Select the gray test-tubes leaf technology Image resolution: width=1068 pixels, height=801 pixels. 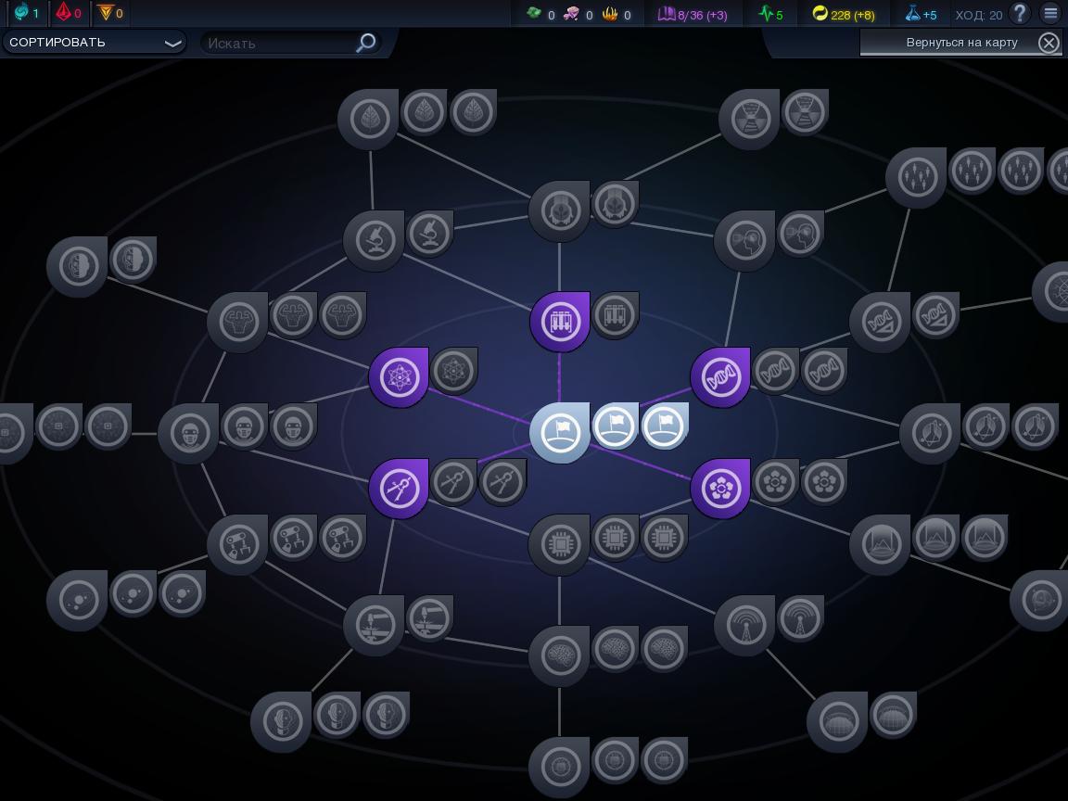pyautogui.click(x=615, y=315)
